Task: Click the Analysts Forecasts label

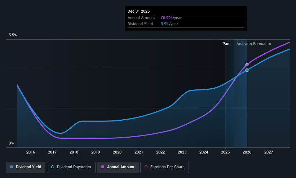Action: click(253, 44)
